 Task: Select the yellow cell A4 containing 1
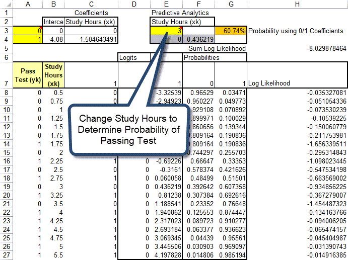click(x=28, y=39)
